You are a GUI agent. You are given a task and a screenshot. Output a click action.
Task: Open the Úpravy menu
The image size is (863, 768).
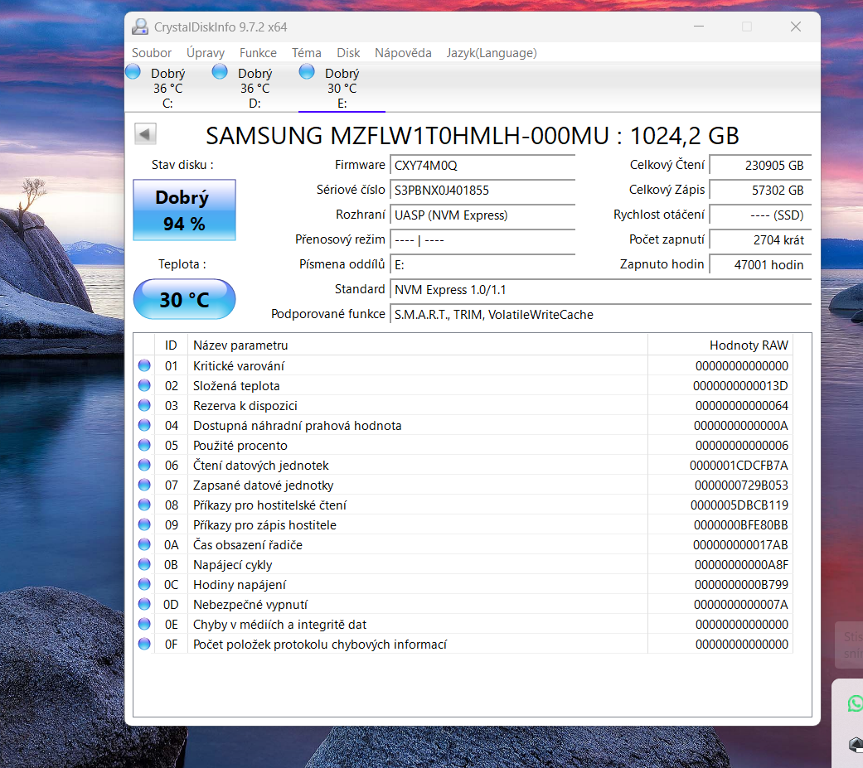click(x=206, y=52)
